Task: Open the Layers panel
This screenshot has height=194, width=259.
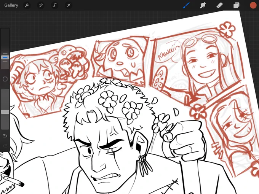Action: point(237,5)
